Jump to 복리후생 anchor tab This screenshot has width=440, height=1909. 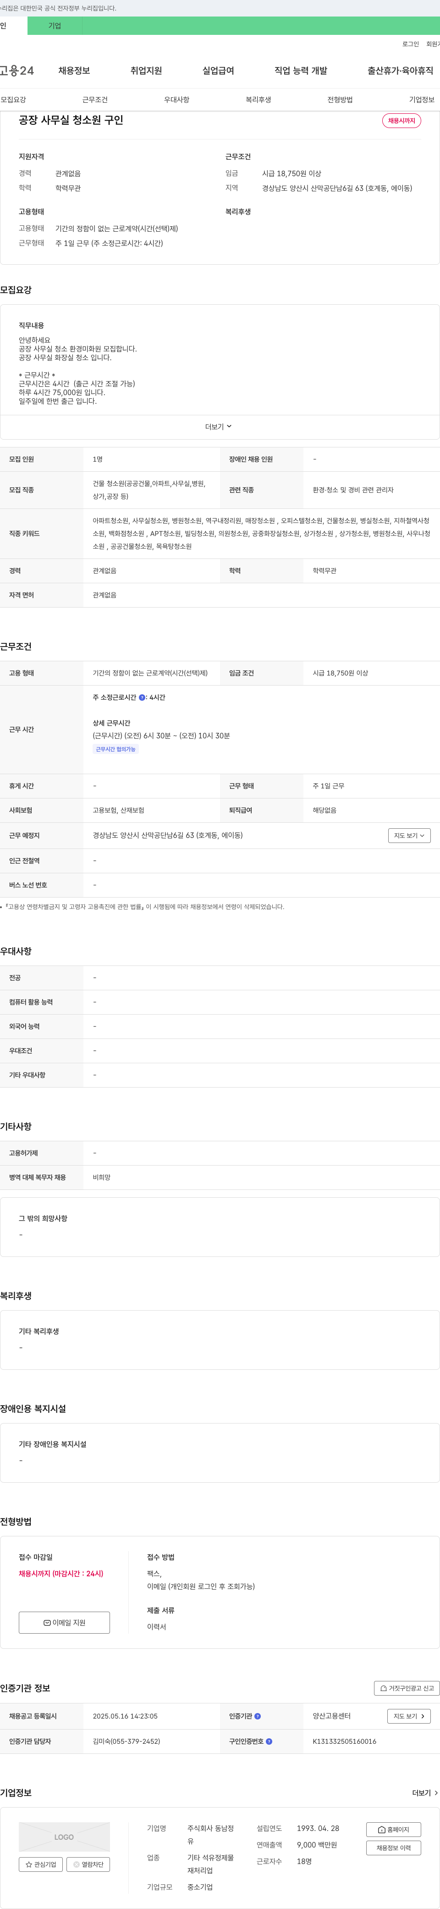click(x=258, y=100)
